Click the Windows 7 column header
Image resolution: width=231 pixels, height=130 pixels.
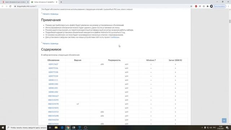(x=151, y=60)
